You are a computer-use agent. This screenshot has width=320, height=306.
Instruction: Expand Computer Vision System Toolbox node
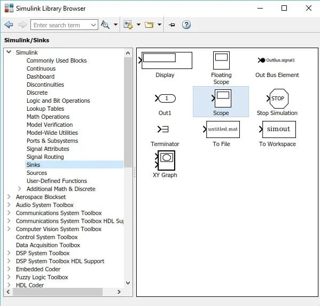pos(9,229)
